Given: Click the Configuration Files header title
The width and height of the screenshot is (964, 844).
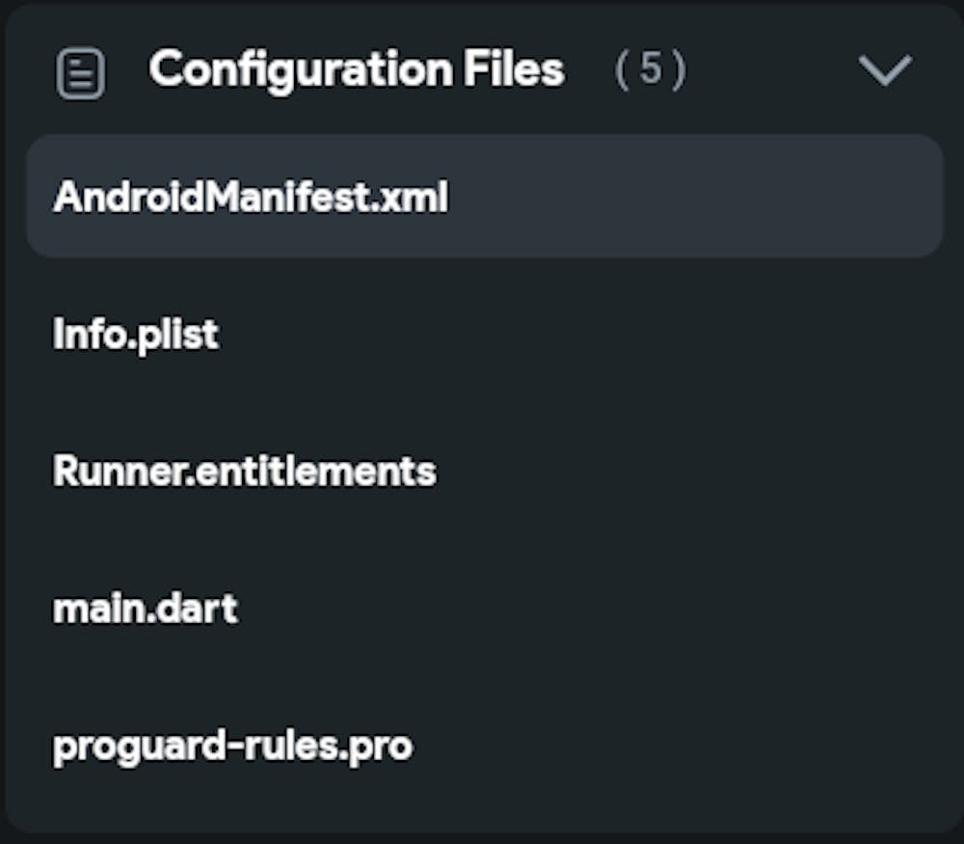Looking at the screenshot, I should (x=356, y=69).
